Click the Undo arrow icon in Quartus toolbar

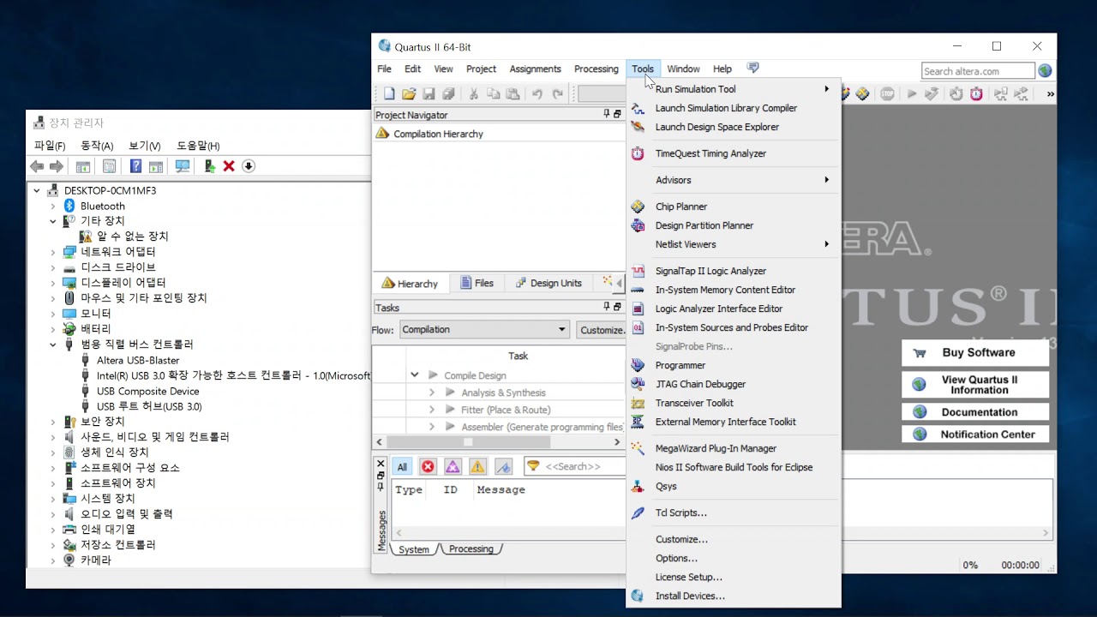coord(537,94)
